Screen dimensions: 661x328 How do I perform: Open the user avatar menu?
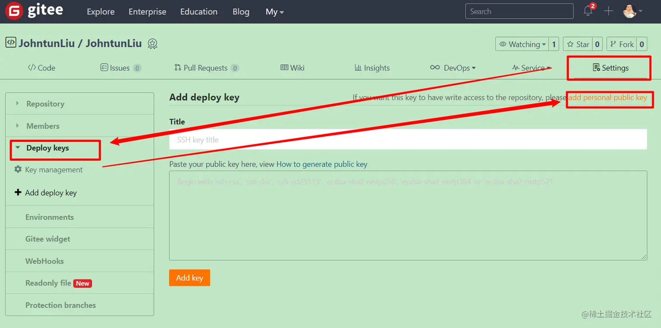pos(630,11)
